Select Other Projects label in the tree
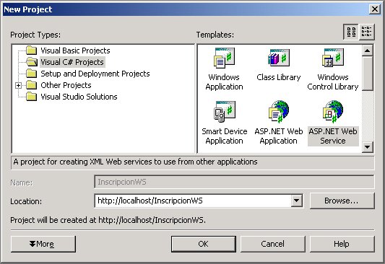 [66, 85]
